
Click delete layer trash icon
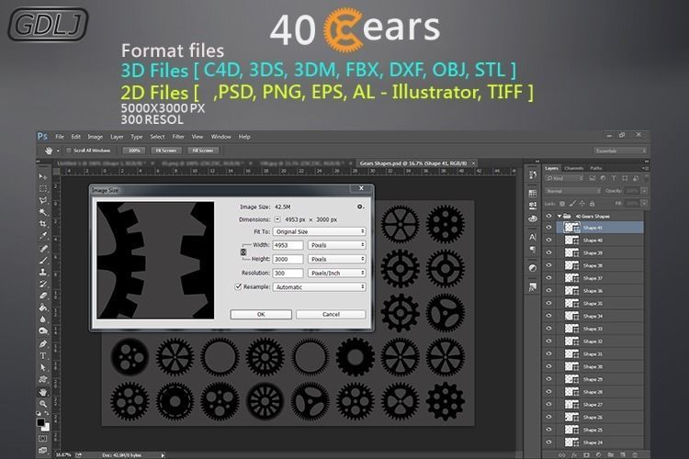point(634,454)
